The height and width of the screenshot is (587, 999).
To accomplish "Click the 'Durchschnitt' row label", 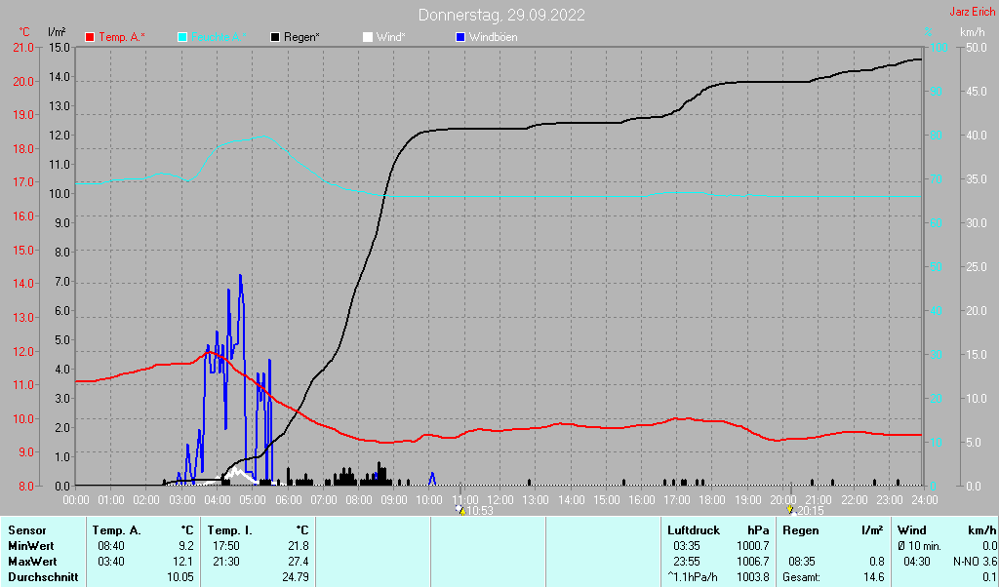I will (43, 577).
